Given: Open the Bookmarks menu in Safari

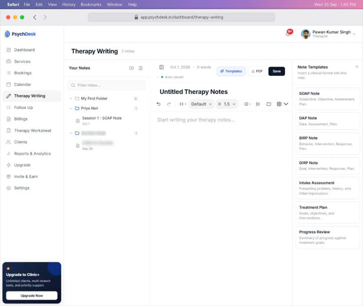Looking at the screenshot, I should click(91, 4).
